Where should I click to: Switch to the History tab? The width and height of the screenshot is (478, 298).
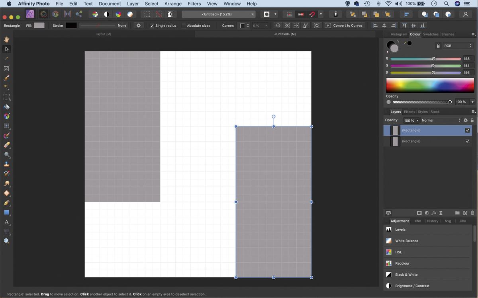click(x=432, y=221)
